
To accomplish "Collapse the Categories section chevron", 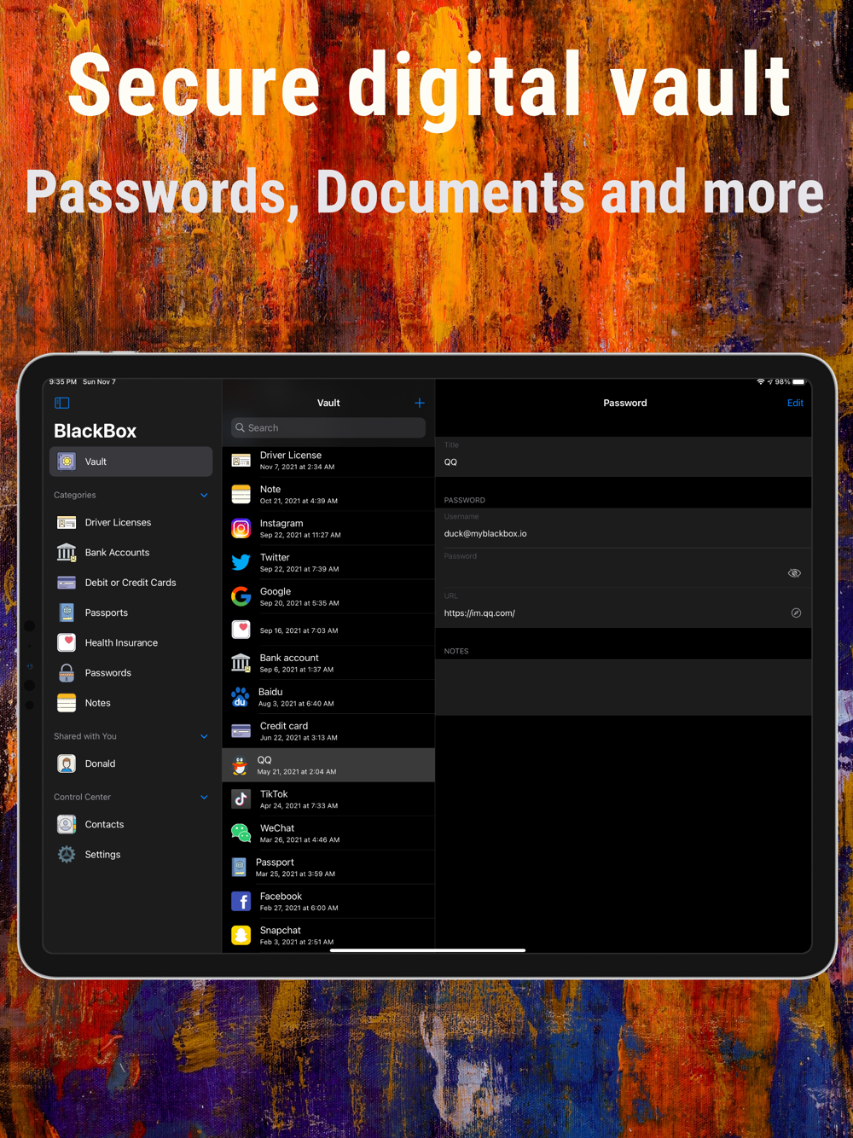I will pyautogui.click(x=204, y=496).
